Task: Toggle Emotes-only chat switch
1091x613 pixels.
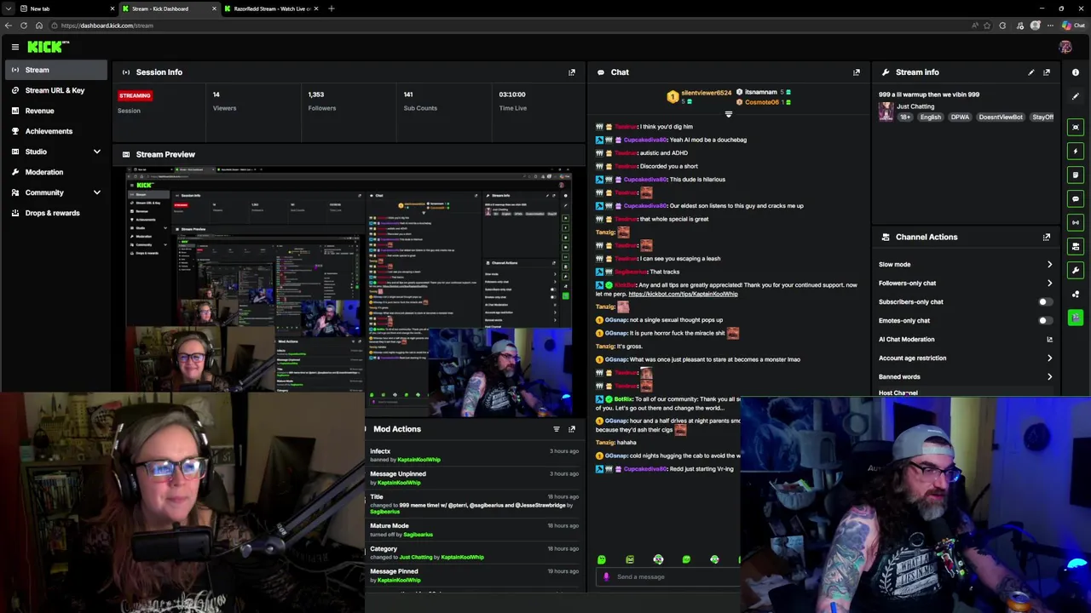Action: tap(1045, 321)
